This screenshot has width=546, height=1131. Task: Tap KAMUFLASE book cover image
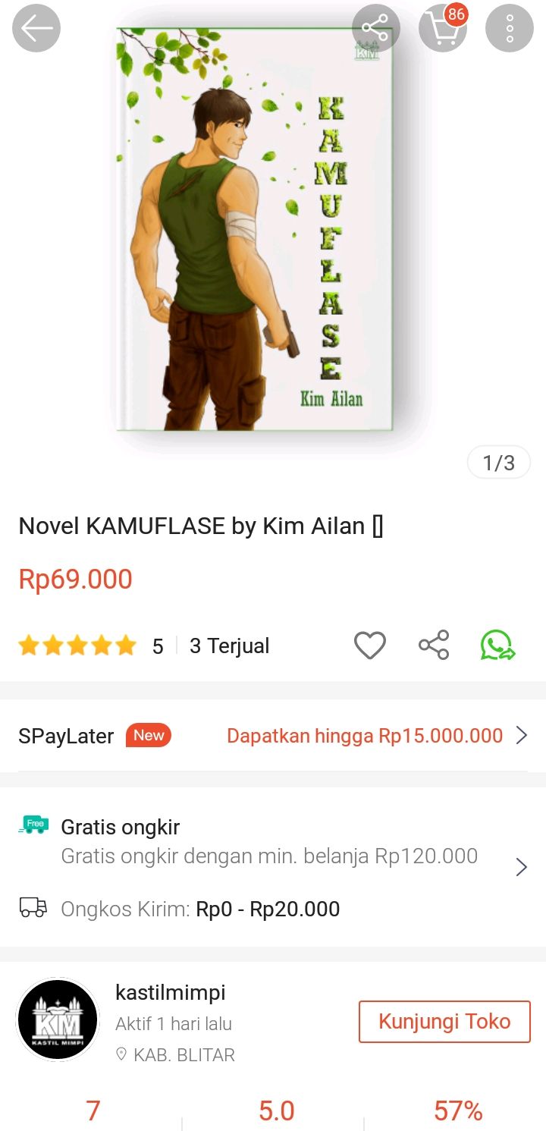click(x=255, y=230)
